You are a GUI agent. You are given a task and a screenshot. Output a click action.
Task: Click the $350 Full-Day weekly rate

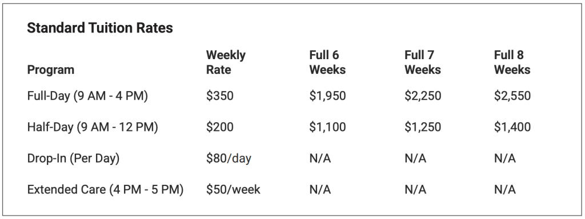(220, 96)
